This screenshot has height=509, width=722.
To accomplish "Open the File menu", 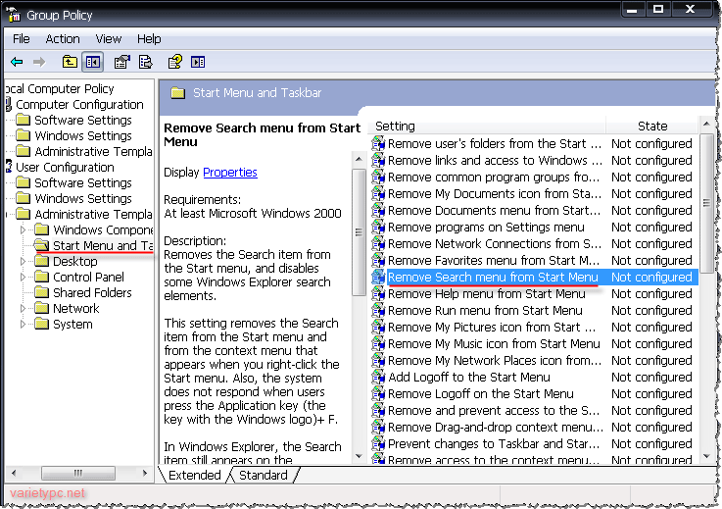I will point(22,39).
